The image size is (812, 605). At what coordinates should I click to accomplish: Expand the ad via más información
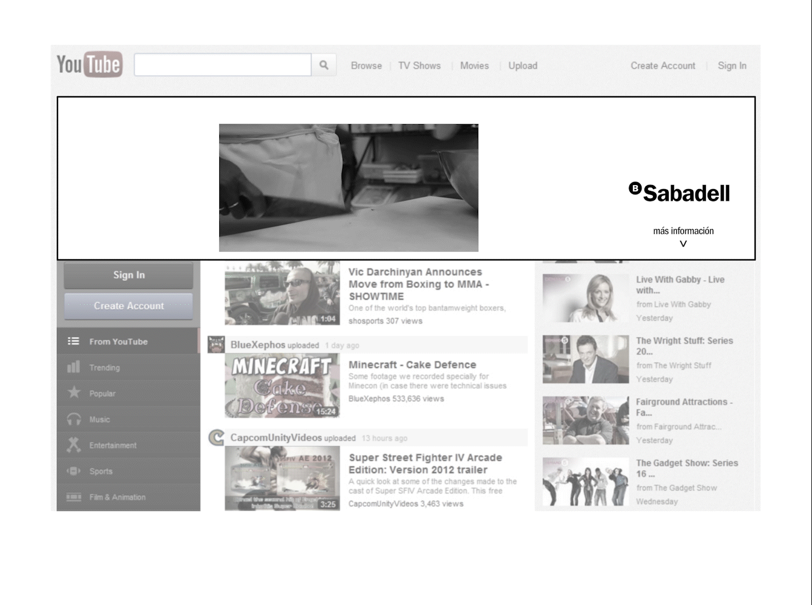(x=683, y=231)
